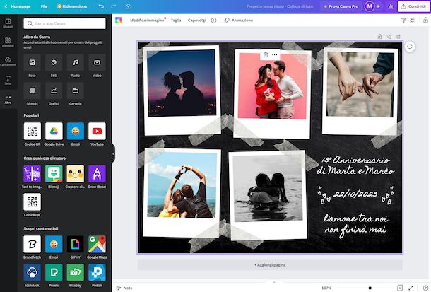Open the Ridimensiona option

(72, 6)
